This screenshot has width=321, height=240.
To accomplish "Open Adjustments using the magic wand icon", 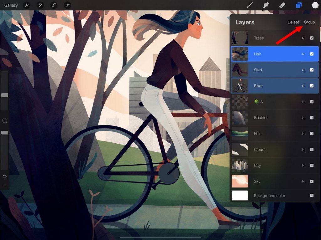I will (40, 5).
